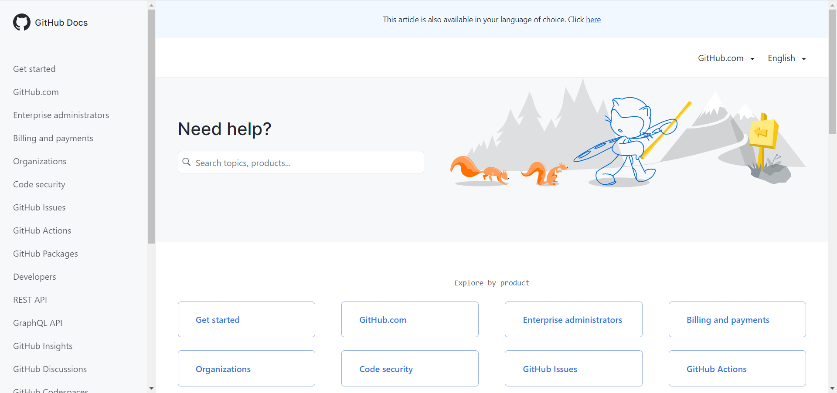Go to GraphQL API sidebar item
This screenshot has width=837, height=393.
coord(38,323)
